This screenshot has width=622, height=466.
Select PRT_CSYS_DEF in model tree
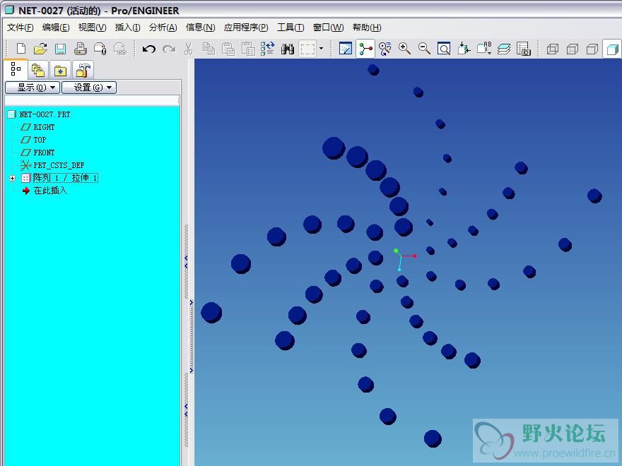coord(58,165)
